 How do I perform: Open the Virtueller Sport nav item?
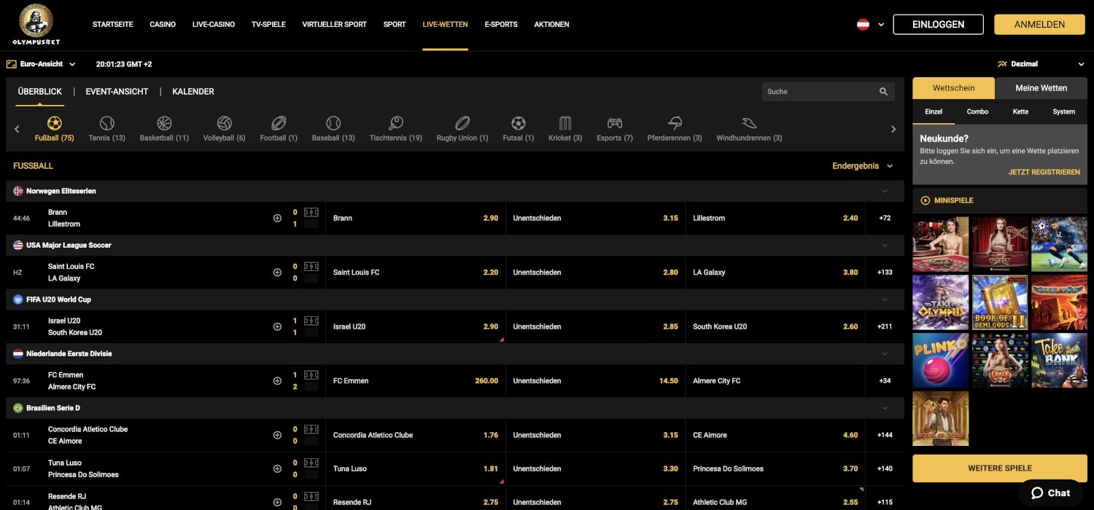tap(335, 24)
